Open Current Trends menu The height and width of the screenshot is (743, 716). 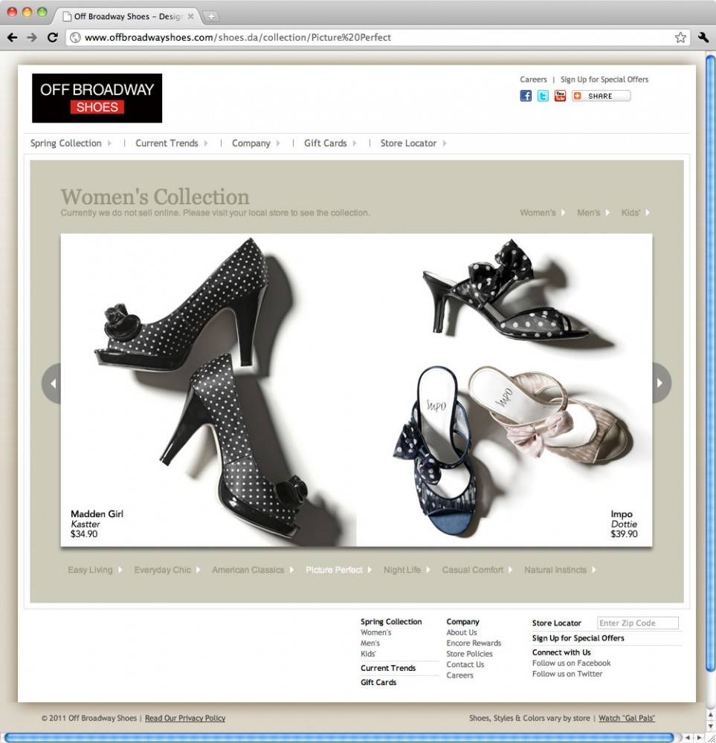point(167,143)
